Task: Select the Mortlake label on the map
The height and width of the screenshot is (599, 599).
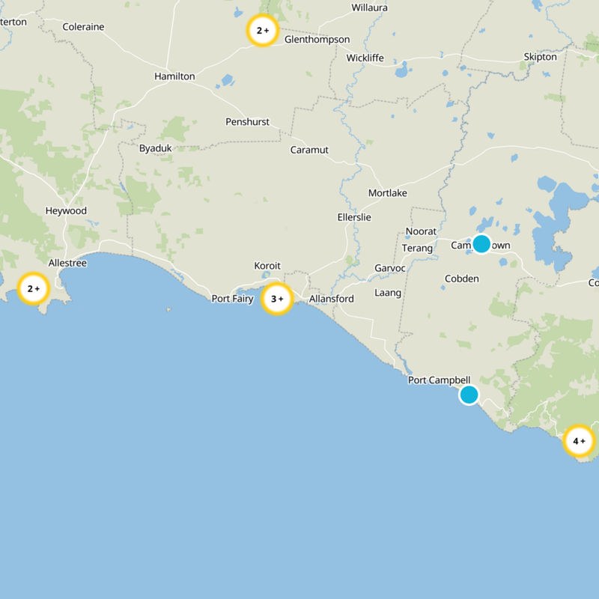Action: pyautogui.click(x=388, y=192)
